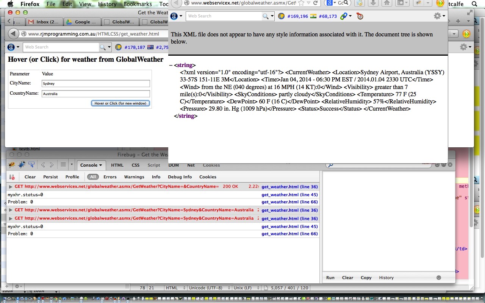Click Break On All Errors icon in Firebug

(12, 177)
